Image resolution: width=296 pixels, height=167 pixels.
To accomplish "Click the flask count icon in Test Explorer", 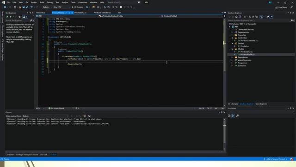I will [x=25, y=17].
